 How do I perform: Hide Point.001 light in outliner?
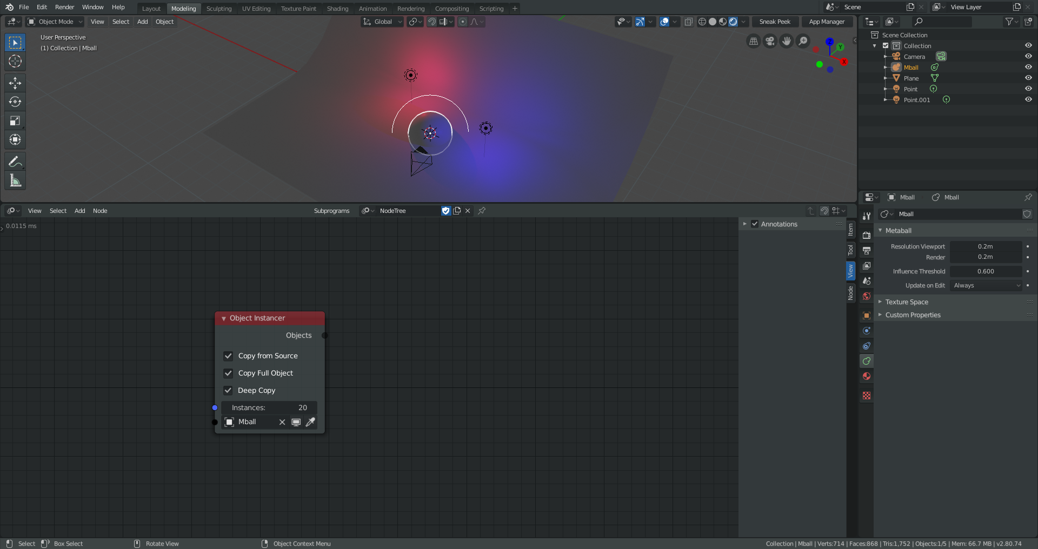(1028, 99)
